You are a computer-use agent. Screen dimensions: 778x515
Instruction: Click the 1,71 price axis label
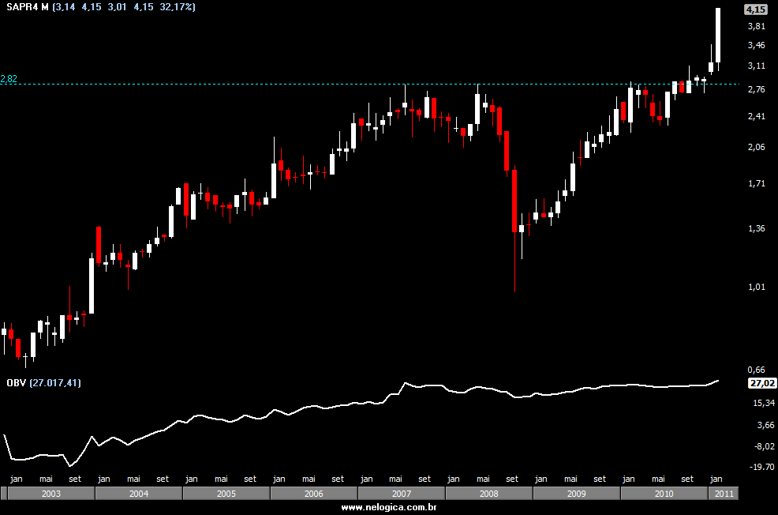[x=756, y=184]
